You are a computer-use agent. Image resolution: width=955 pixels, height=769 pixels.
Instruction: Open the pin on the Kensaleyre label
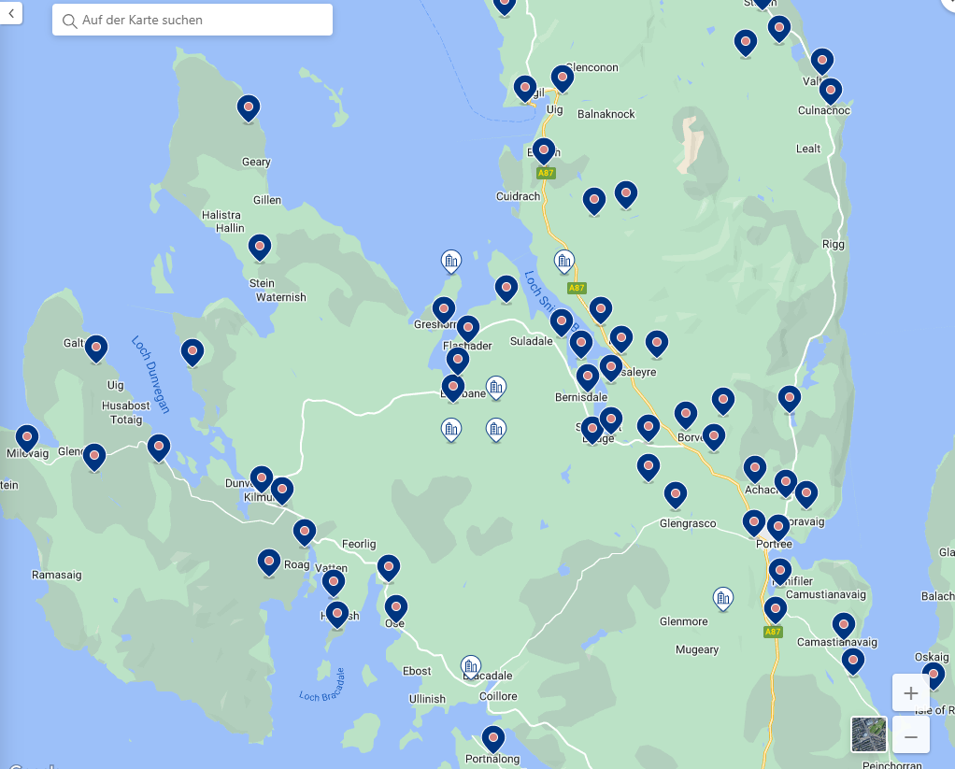click(611, 368)
